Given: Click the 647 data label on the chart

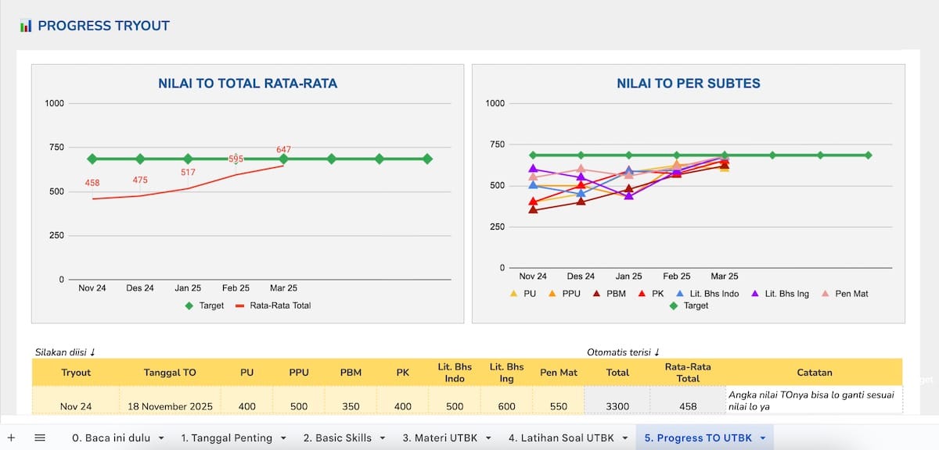Looking at the screenshot, I should pyautogui.click(x=283, y=149).
